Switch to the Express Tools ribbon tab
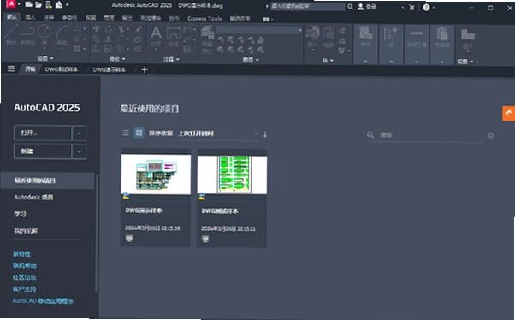Image resolution: width=515 pixels, height=320 pixels. pos(204,19)
